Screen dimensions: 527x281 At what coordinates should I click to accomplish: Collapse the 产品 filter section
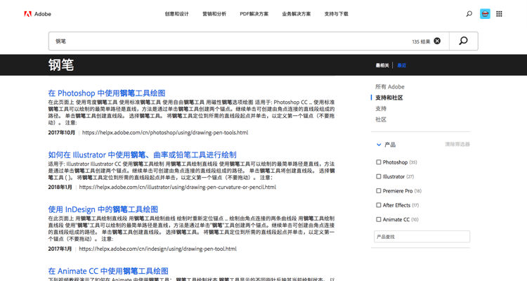(x=379, y=145)
